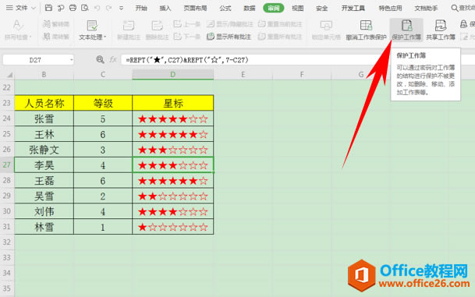Click cell containing 林雪
Screen dimensions: 475x297
click(44, 227)
